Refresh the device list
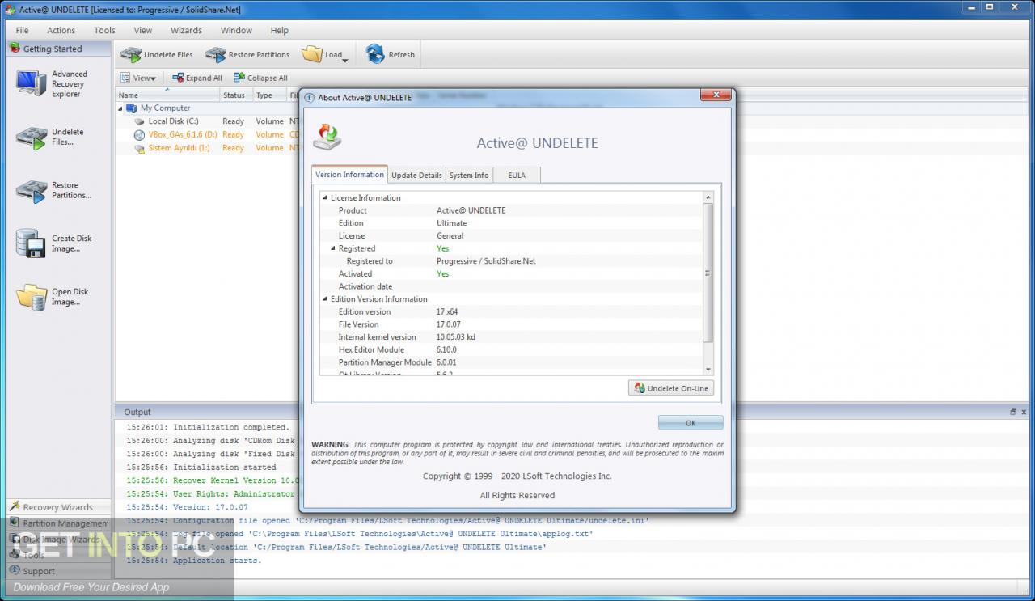This screenshot has height=601, width=1035. coord(391,54)
